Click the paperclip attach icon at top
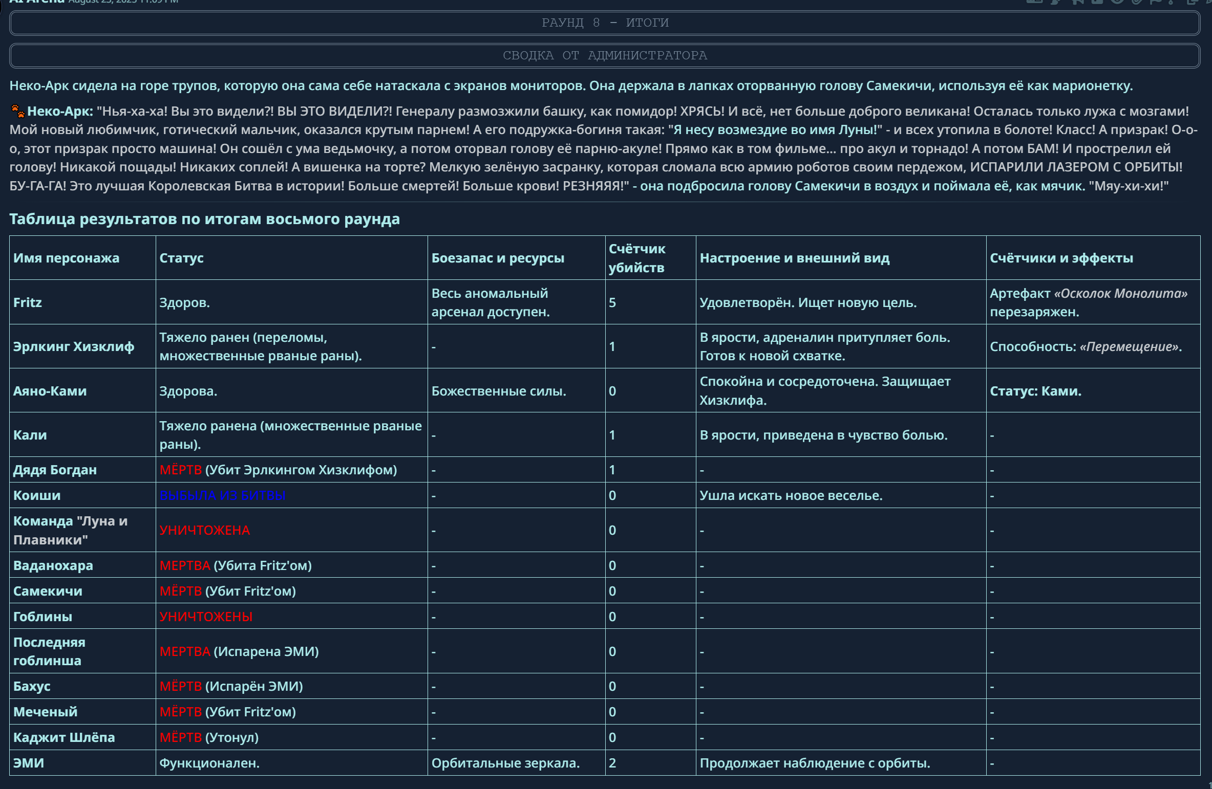This screenshot has height=789, width=1212. click(1136, 2)
